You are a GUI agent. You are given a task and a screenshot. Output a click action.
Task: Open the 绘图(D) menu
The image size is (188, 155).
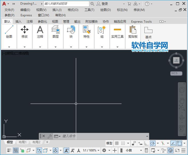(106, 10)
